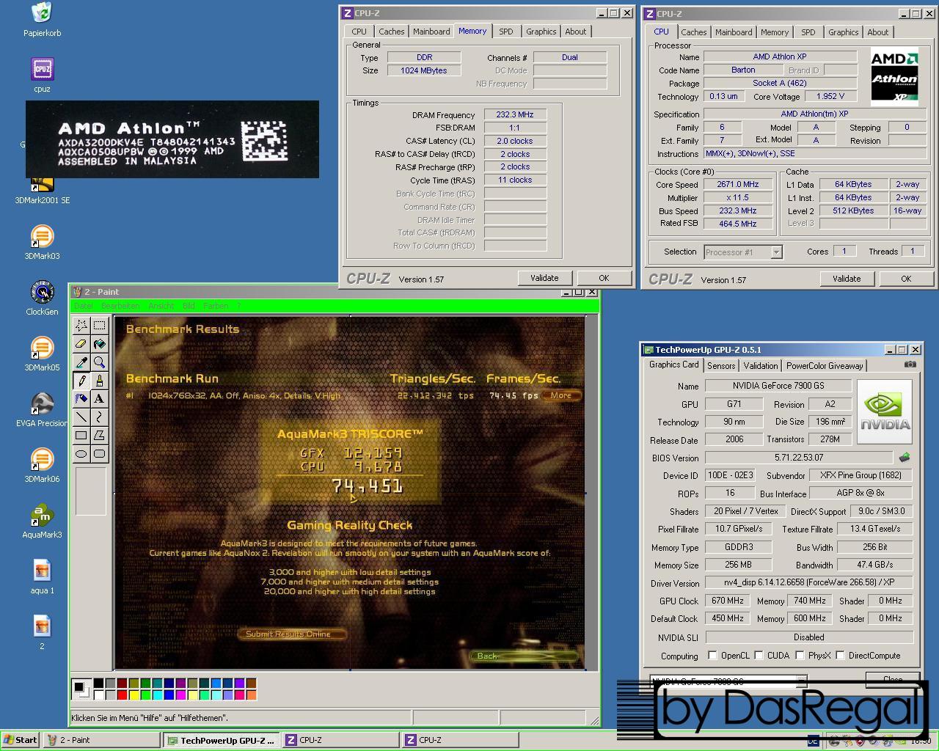This screenshot has height=751, width=939.
Task: Pick the yellow color swatch in palette
Action: point(134,695)
